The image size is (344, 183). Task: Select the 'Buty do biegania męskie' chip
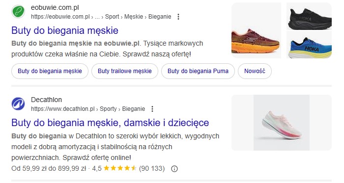[50, 71]
